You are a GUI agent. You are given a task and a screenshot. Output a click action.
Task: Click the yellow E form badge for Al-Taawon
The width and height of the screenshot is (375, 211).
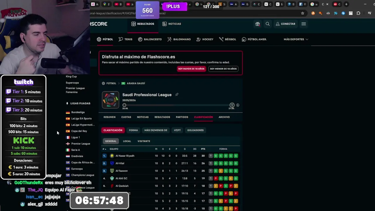(221, 171)
